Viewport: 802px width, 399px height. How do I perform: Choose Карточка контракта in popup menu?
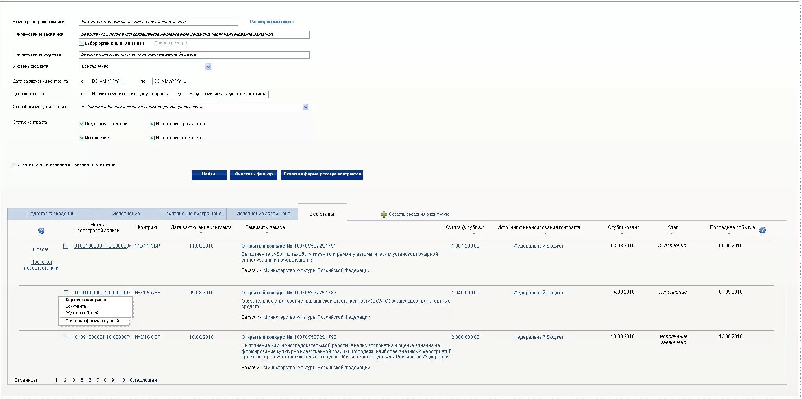tap(86, 300)
